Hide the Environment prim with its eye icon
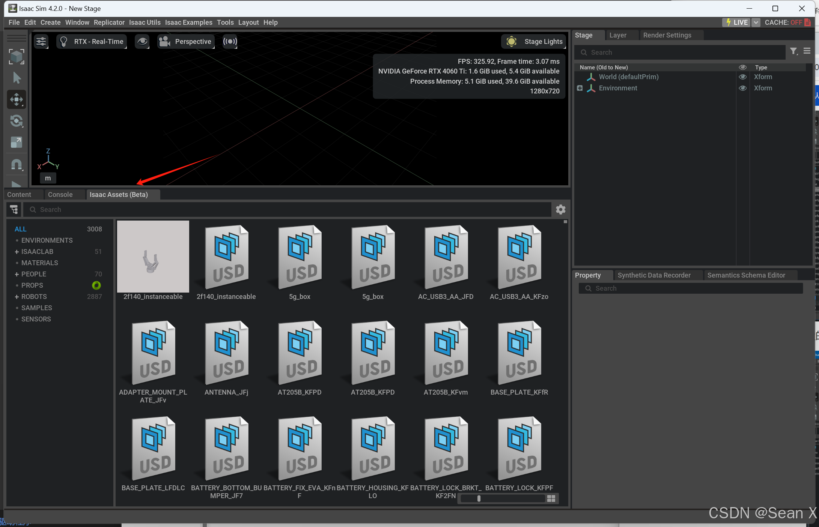819x527 pixels. coord(742,88)
